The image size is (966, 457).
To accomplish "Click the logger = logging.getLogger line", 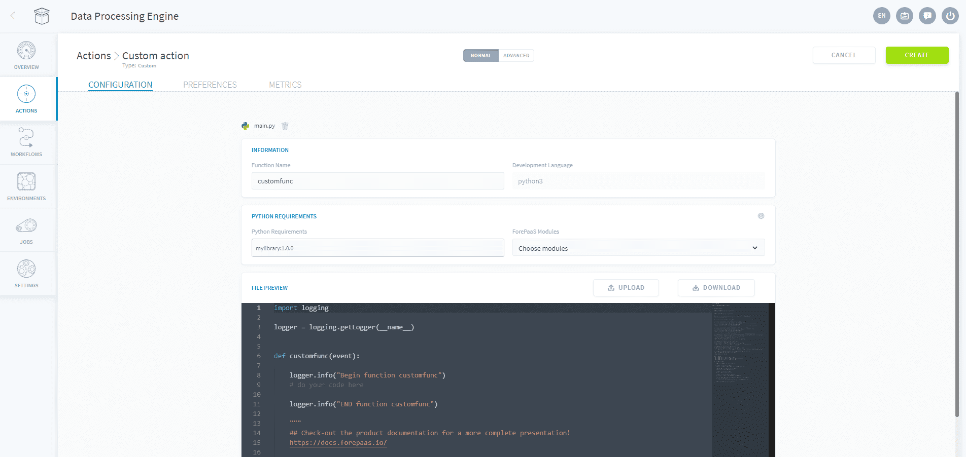I will pos(344,327).
